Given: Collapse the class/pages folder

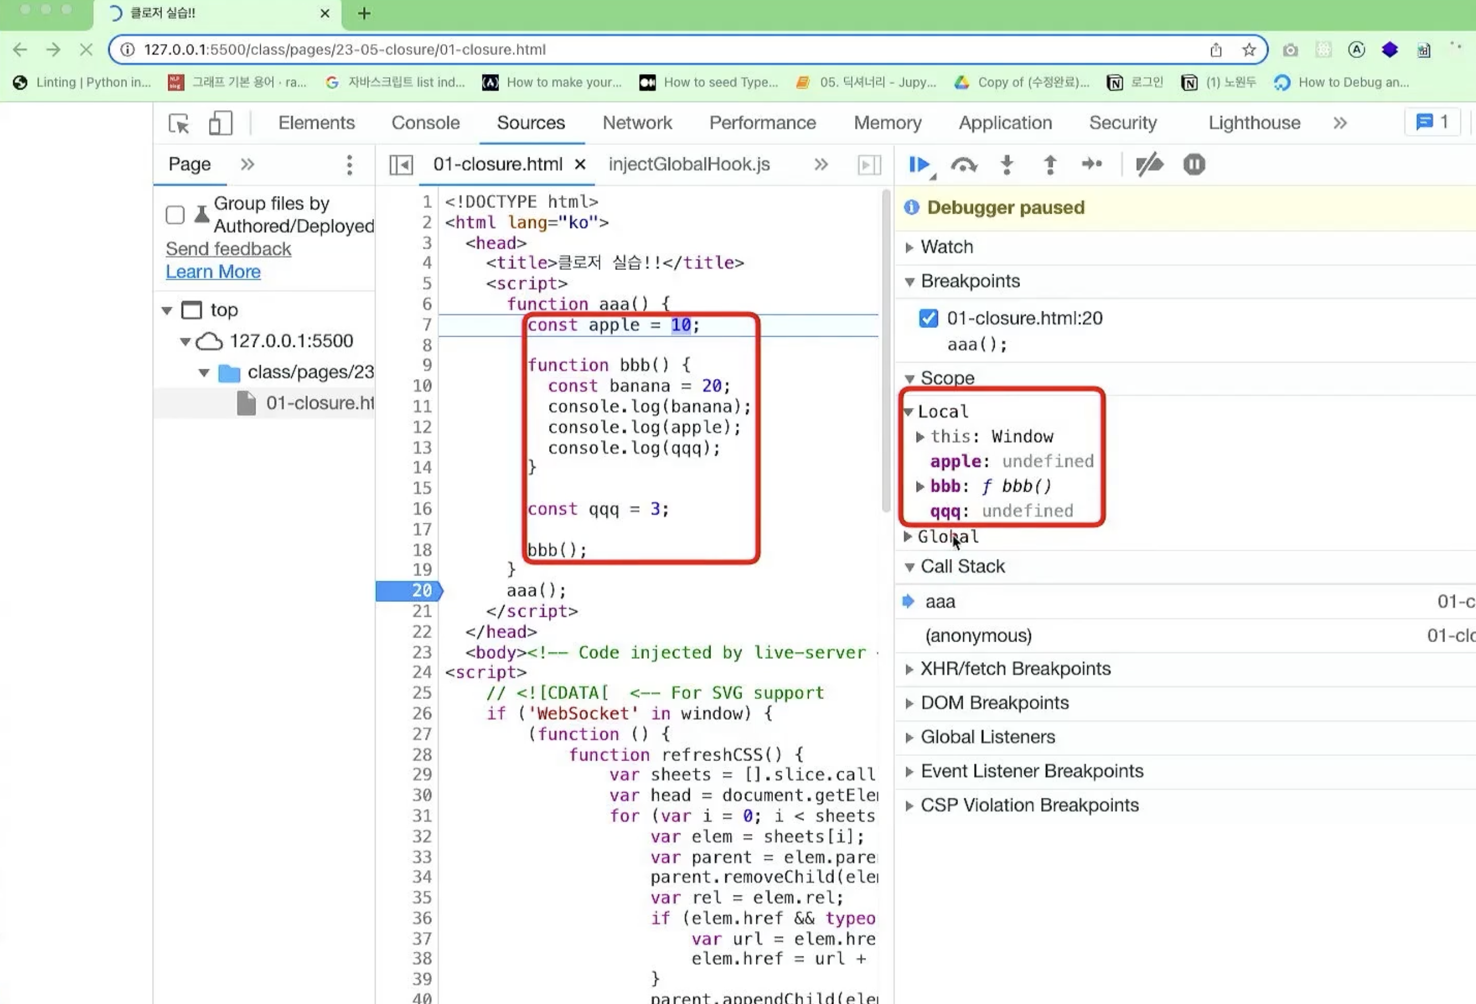Looking at the screenshot, I should [x=203, y=373].
